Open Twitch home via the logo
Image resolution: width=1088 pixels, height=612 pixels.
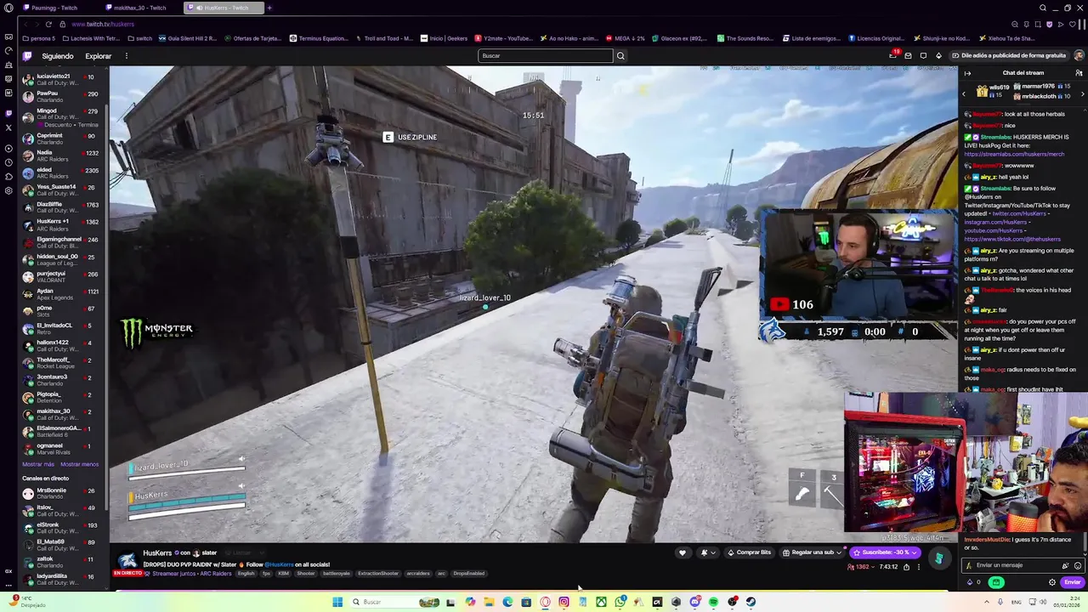[27, 56]
